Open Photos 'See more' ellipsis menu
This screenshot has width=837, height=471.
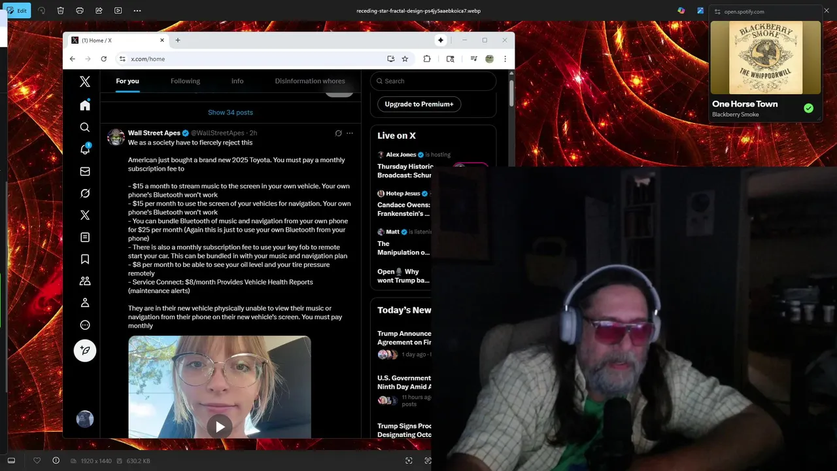pyautogui.click(x=137, y=10)
